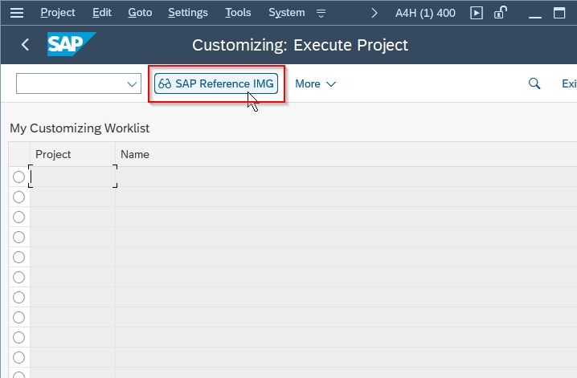Click the SAP Reference IMG button
577x378 pixels.
(x=216, y=83)
